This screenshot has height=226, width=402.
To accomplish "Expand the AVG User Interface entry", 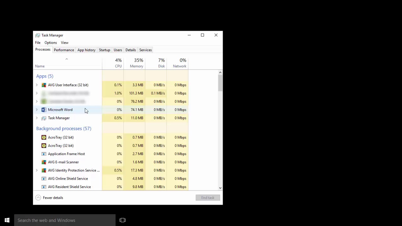I will [x=37, y=85].
